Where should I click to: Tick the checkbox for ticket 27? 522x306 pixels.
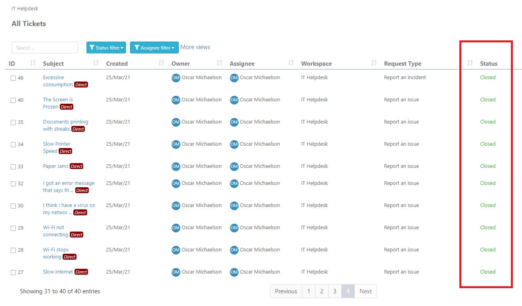pos(13,272)
